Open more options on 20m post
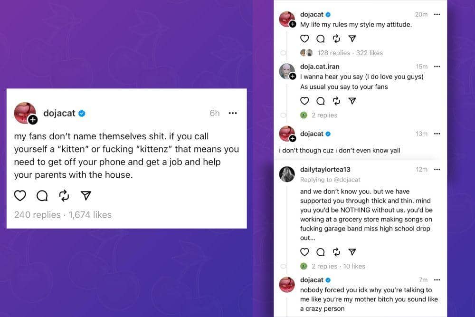 [x=437, y=14]
